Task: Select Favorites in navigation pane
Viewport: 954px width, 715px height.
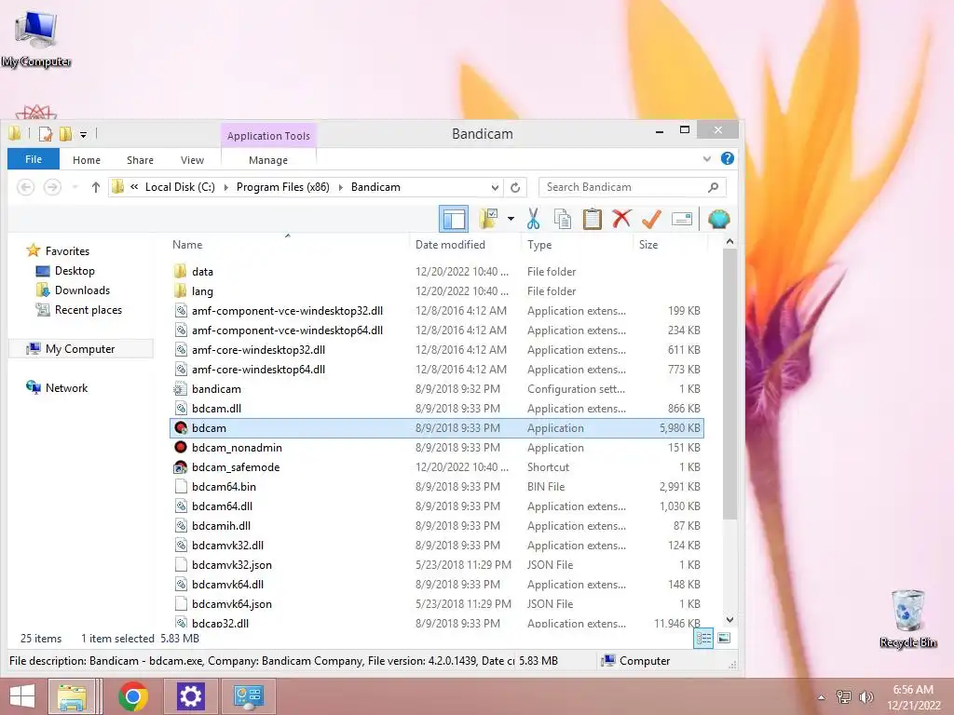Action: pyautogui.click(x=67, y=251)
